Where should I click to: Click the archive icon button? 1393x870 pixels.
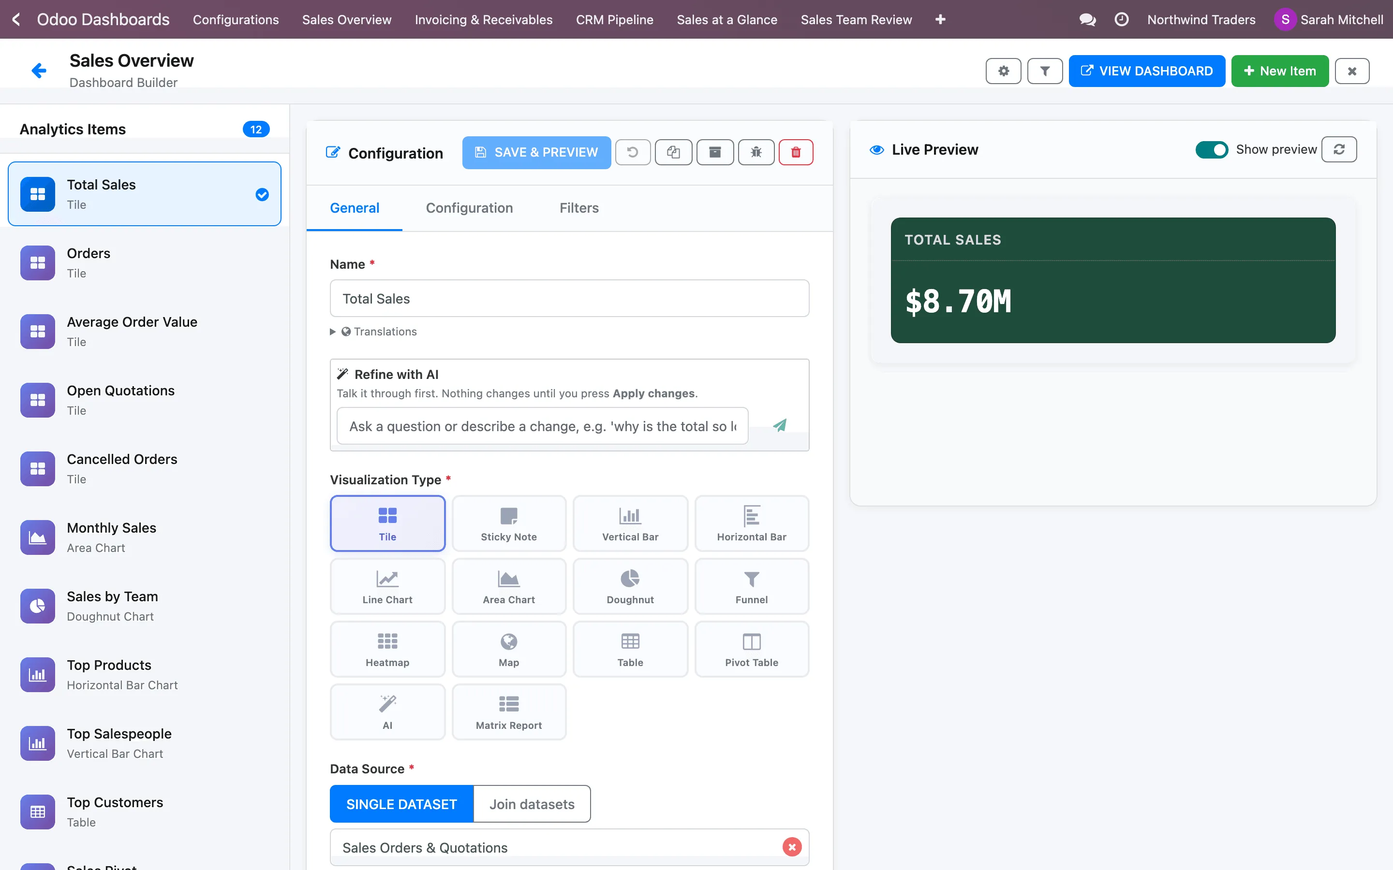click(715, 152)
